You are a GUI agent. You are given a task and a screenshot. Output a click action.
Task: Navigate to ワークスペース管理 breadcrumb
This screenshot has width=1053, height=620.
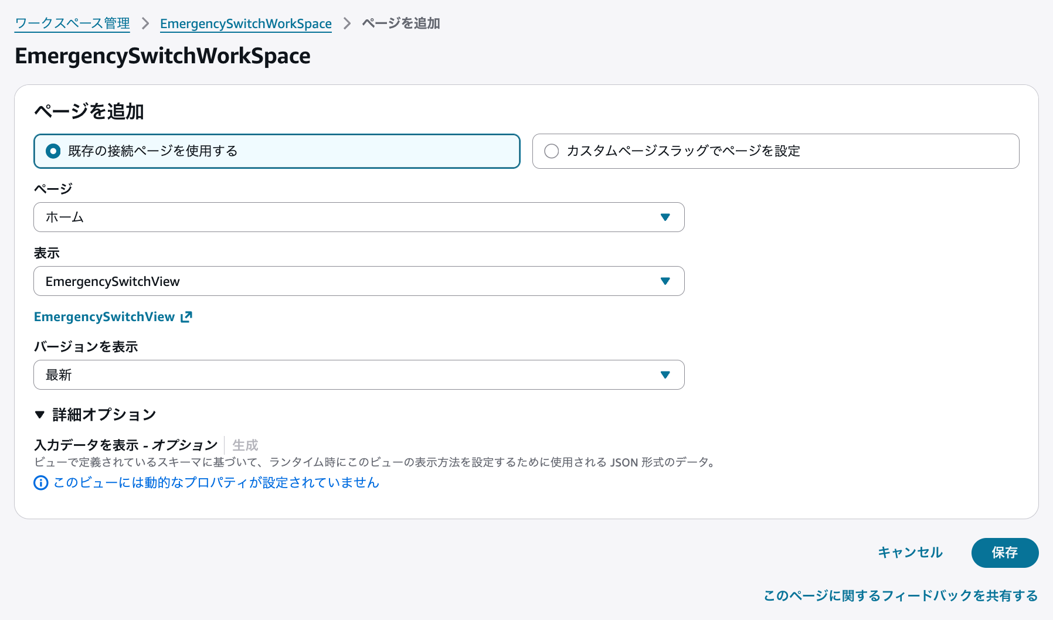pyautogui.click(x=72, y=23)
